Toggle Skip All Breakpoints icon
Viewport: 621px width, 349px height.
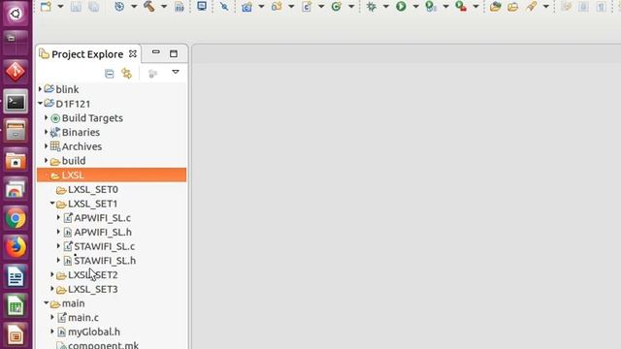click(224, 7)
